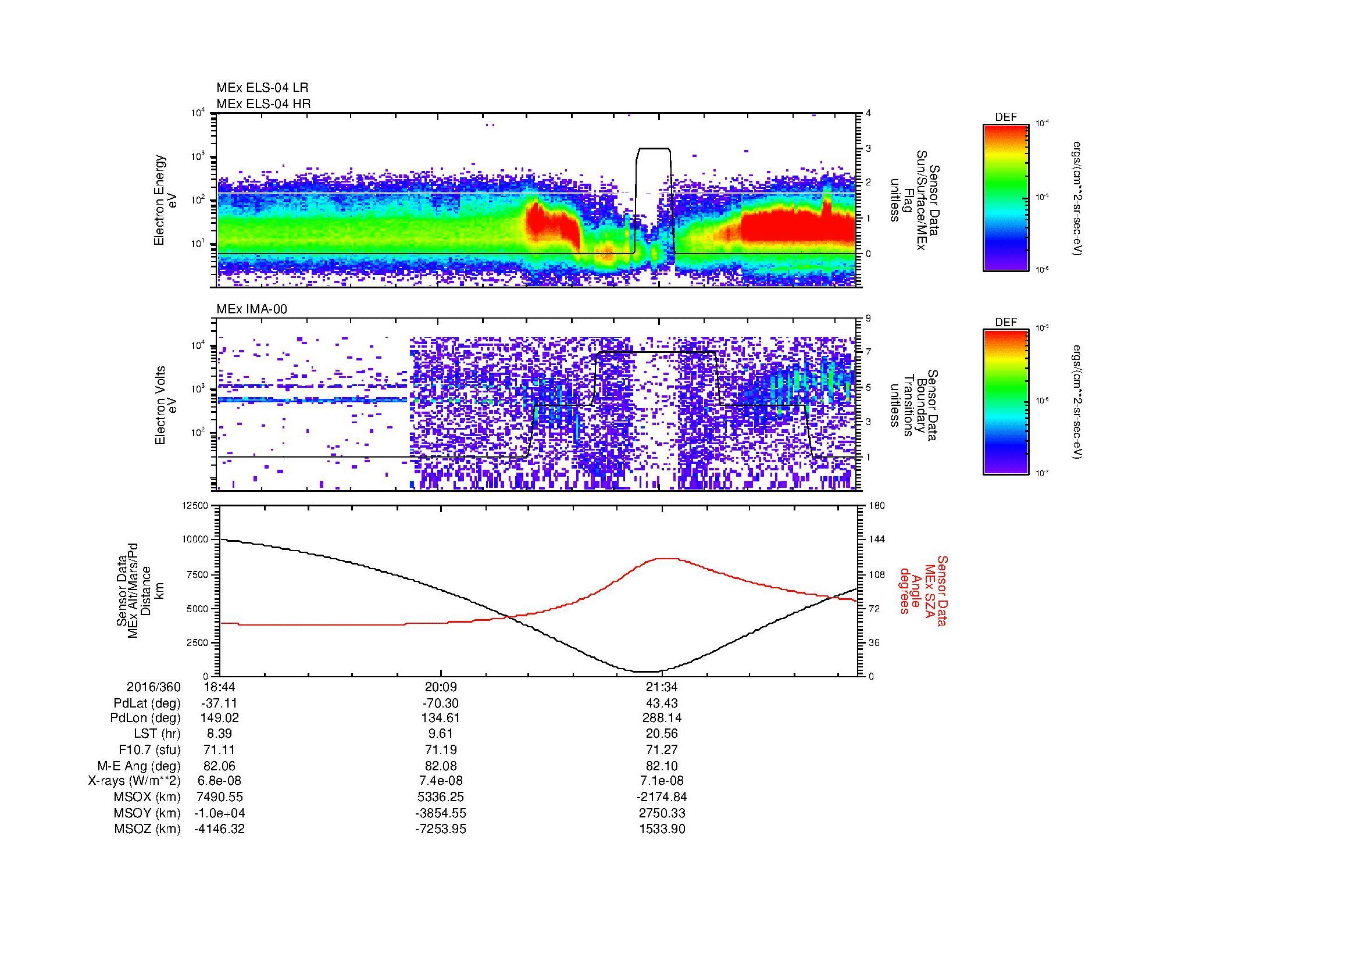Click PdLat value -70.30
Viewport: 1360px width, 961px height.
click(x=441, y=703)
